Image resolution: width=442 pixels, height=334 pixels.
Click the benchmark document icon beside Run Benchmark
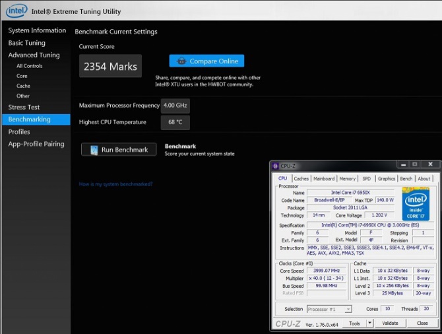pyautogui.click(x=94, y=150)
